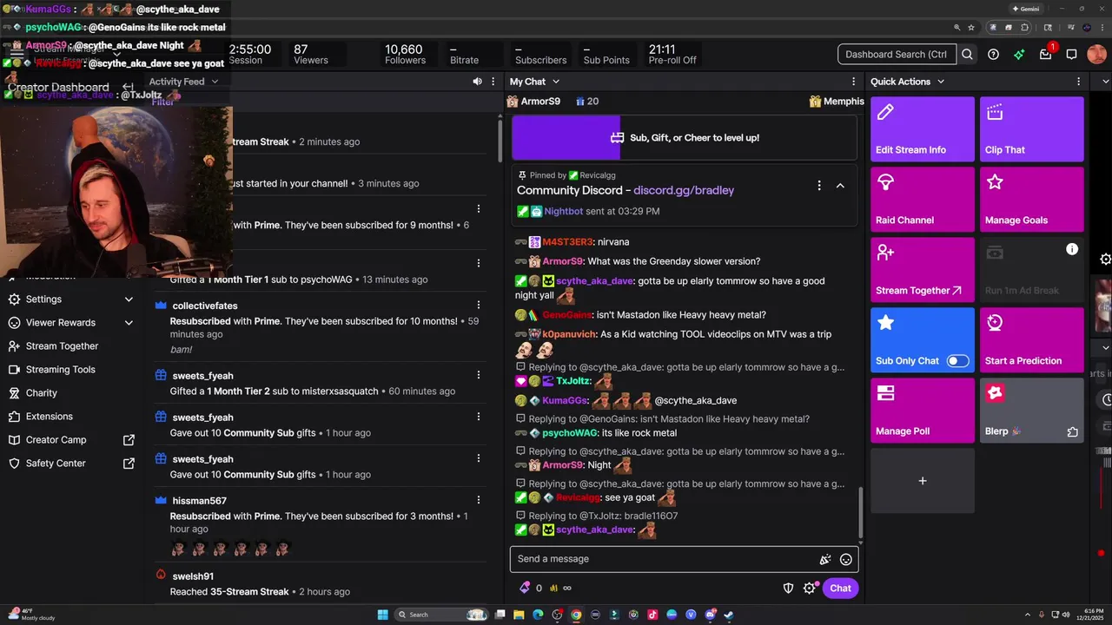Toggle the Sub Only Chat switch
This screenshot has height=625, width=1112.
[957, 360]
